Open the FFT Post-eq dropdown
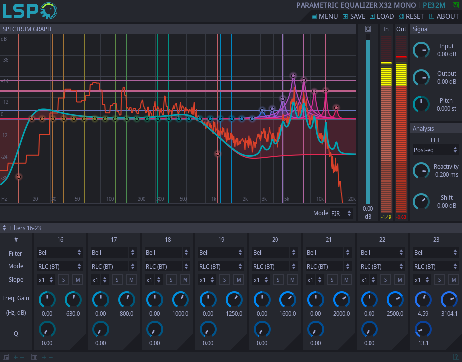462x362 pixels. pos(435,150)
